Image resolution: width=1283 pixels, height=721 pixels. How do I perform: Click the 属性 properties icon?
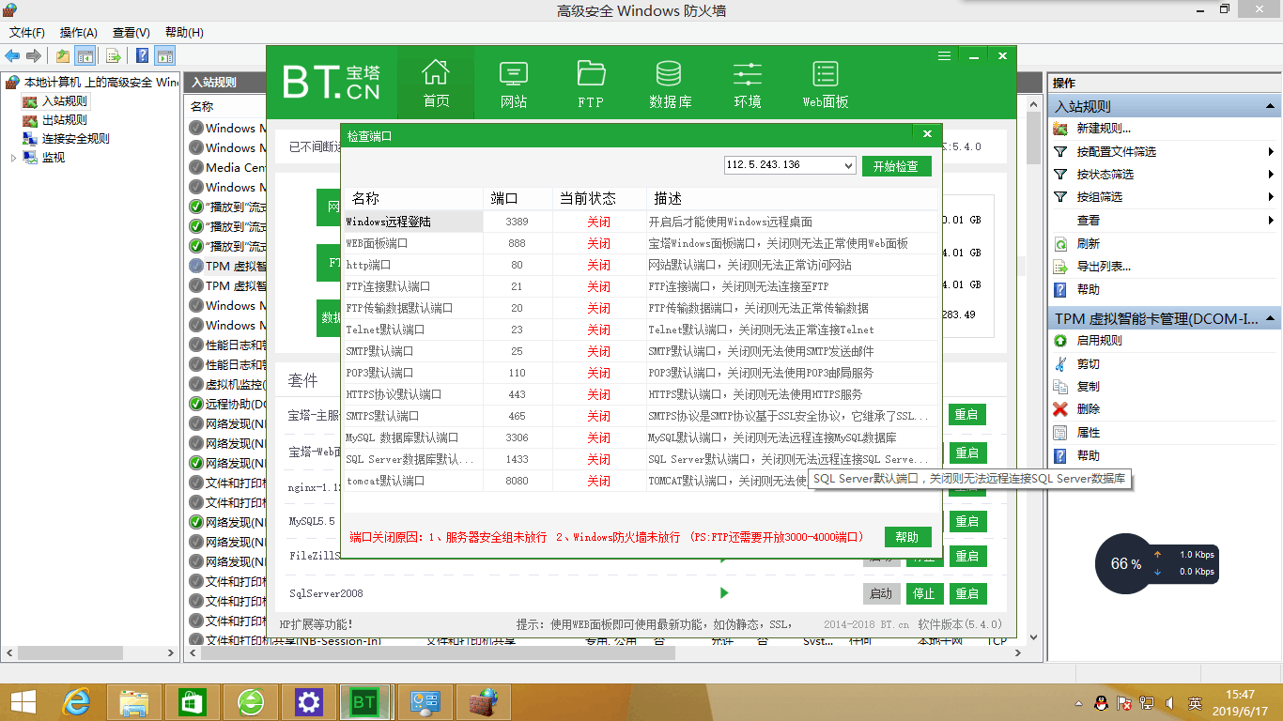[x=1060, y=433]
